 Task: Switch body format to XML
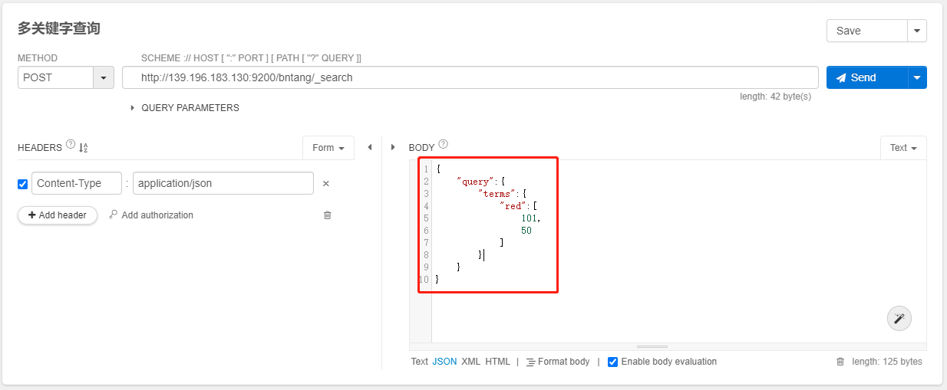click(470, 362)
